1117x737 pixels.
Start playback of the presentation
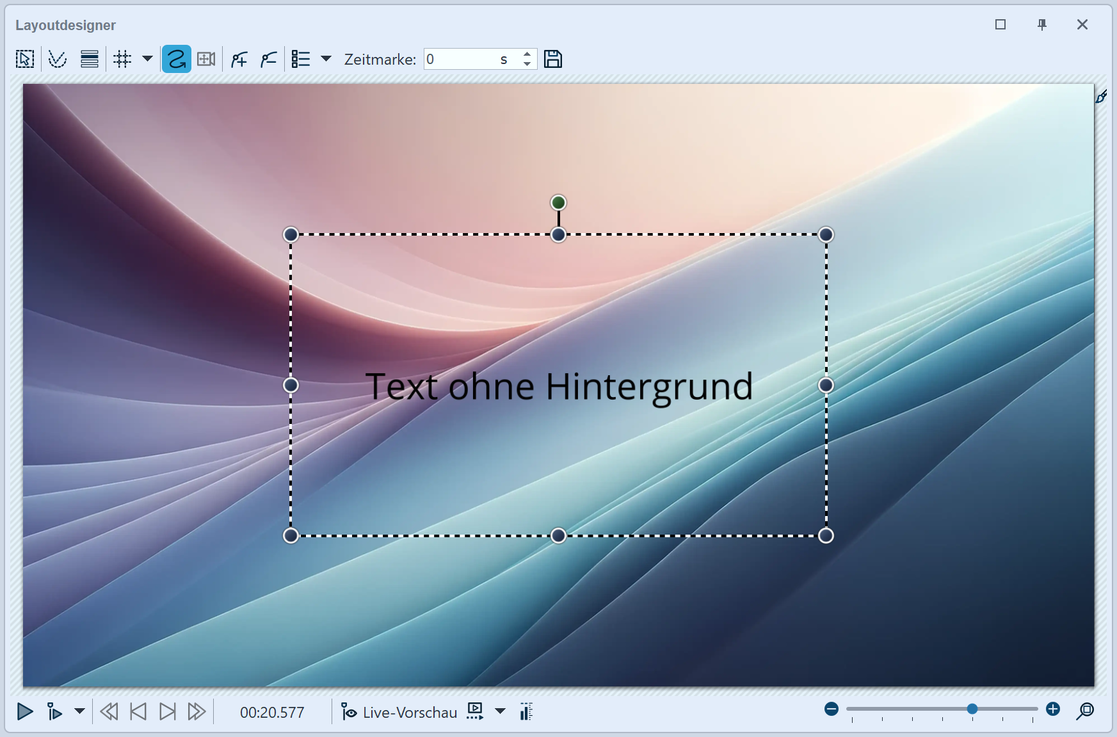25,711
